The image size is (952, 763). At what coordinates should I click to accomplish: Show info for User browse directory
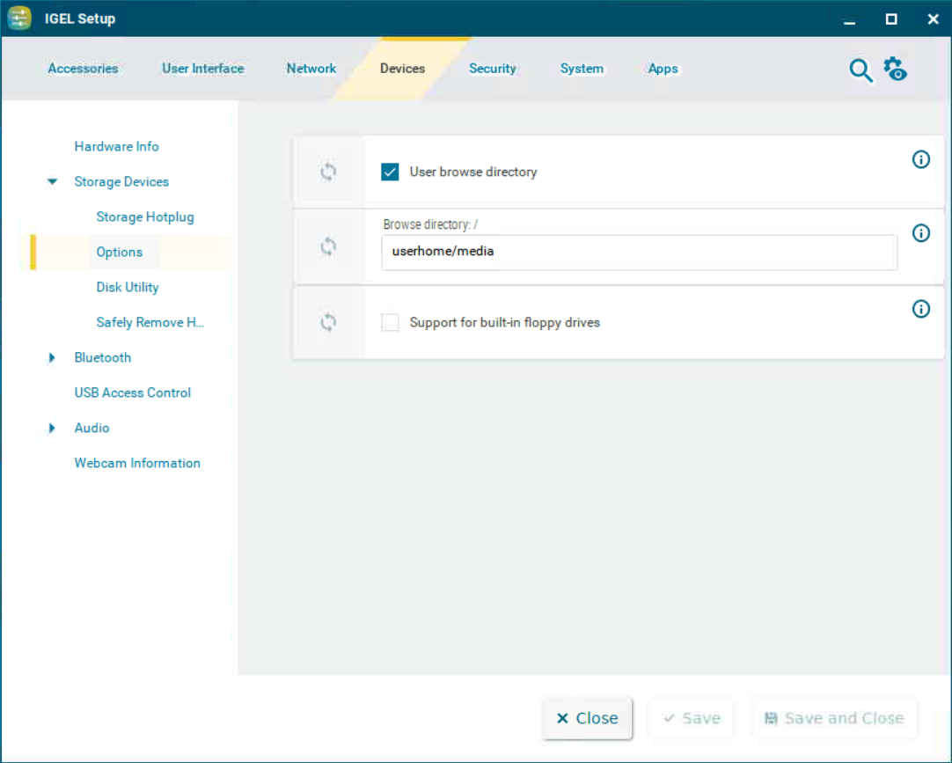(920, 160)
